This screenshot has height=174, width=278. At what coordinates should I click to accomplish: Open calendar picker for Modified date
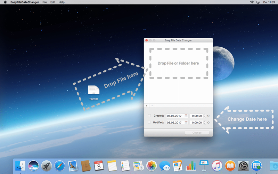pyautogui.click(x=186, y=122)
